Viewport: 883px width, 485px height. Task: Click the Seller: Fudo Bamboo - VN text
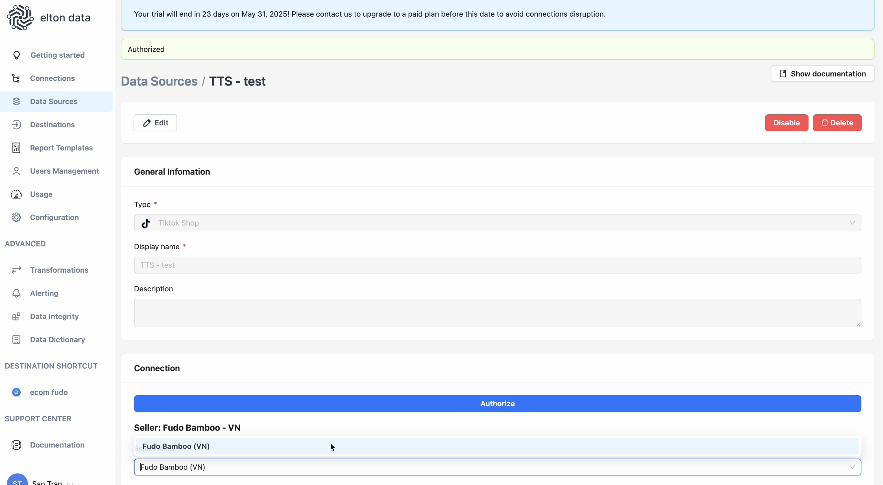[x=187, y=428]
